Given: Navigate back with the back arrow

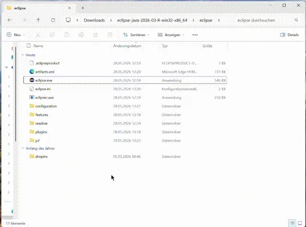Looking at the screenshot, I should tap(10, 20).
